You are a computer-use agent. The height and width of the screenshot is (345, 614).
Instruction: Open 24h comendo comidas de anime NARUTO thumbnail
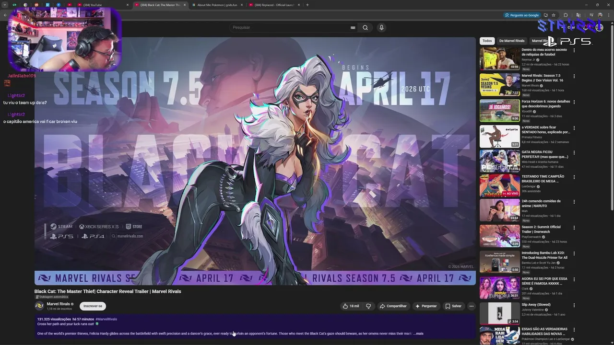click(500, 210)
